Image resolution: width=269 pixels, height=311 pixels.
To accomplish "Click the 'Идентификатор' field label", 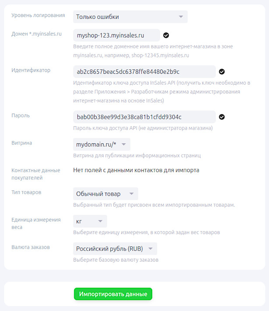I will [31, 70].
